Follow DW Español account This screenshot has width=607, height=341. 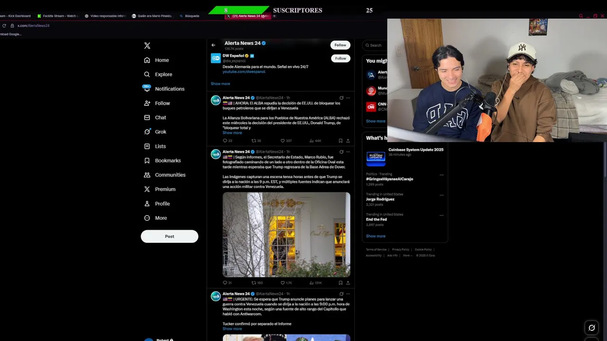[340, 58]
